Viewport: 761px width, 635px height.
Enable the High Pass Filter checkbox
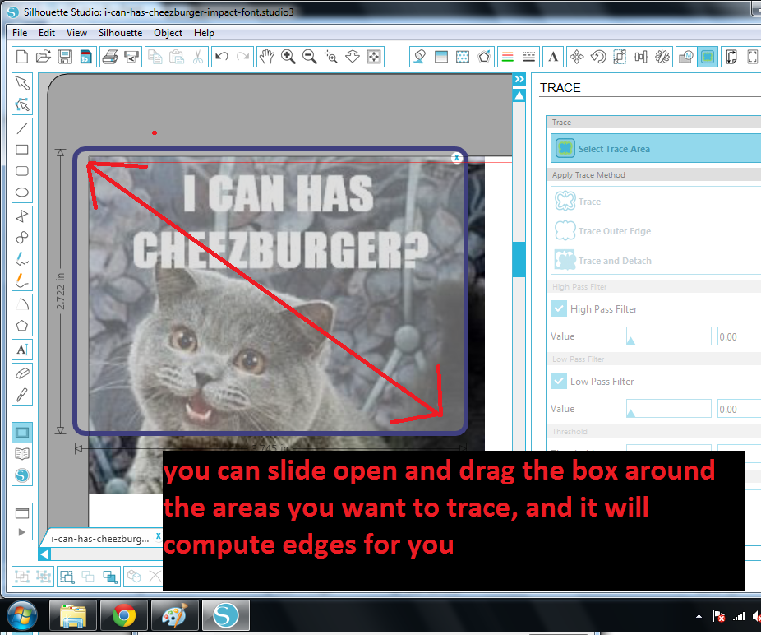pyautogui.click(x=559, y=308)
